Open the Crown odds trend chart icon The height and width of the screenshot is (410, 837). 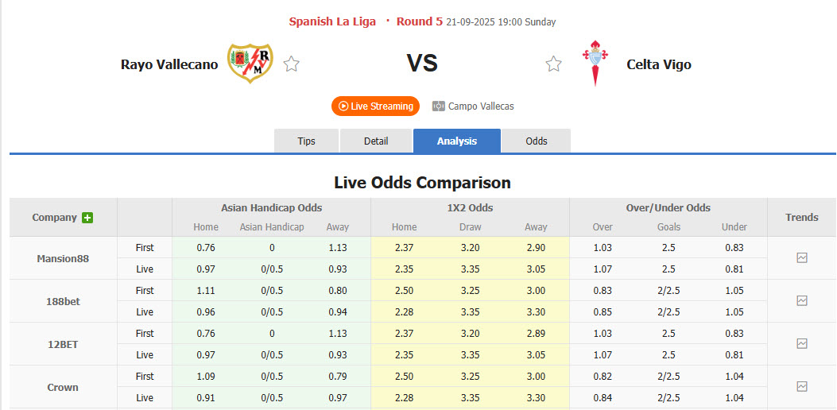802,387
